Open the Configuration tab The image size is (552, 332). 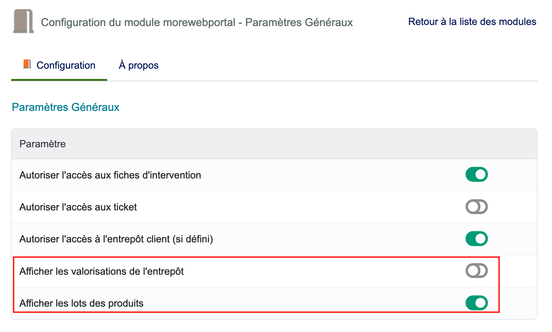coord(66,65)
